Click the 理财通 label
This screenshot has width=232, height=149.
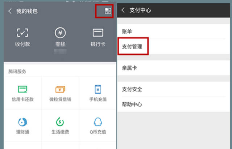pos(22,132)
